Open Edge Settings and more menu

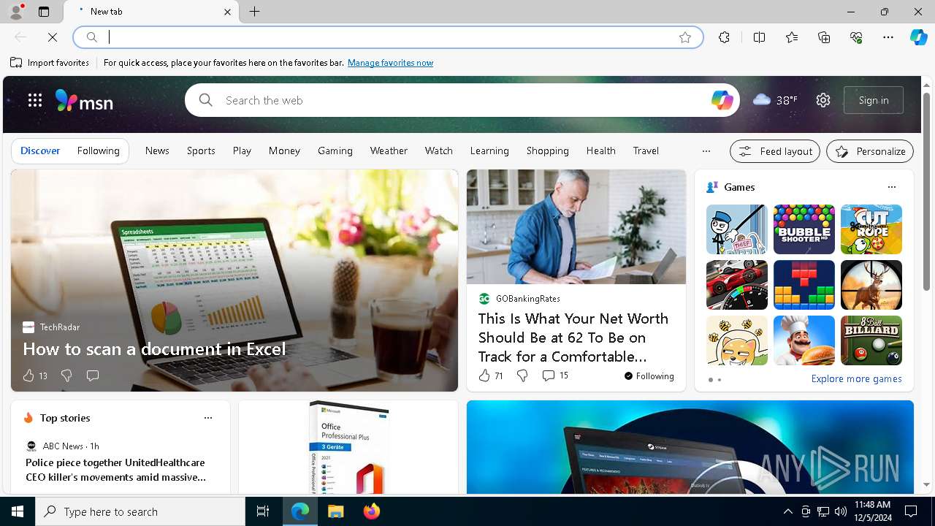click(888, 37)
